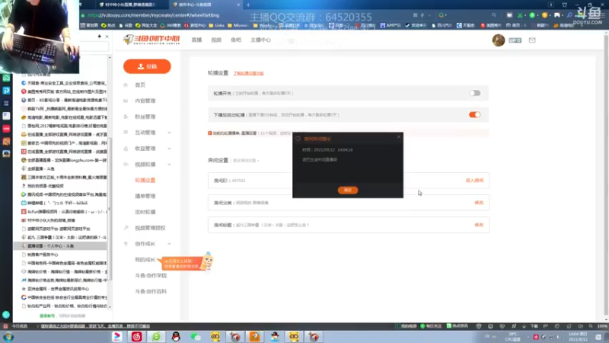609x343 pixels.
Task: Click the green app icon in the left strip
Action: click(6, 79)
